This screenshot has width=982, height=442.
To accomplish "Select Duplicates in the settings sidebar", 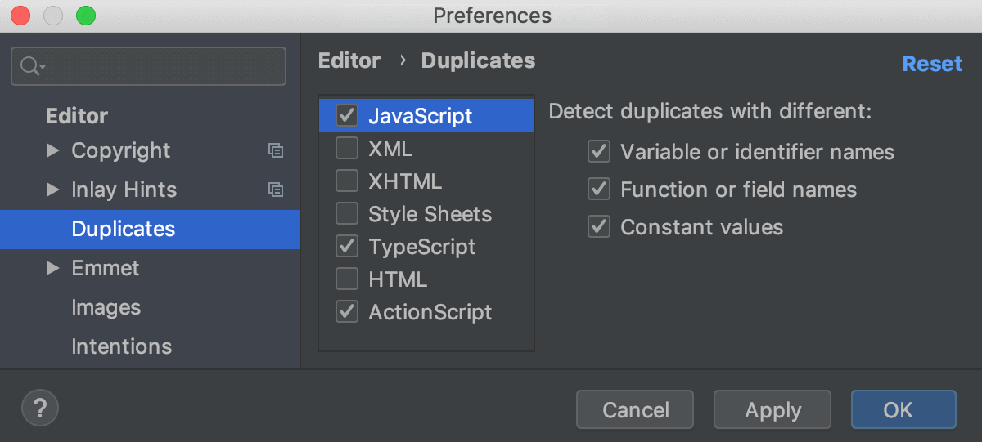I will pos(124,229).
